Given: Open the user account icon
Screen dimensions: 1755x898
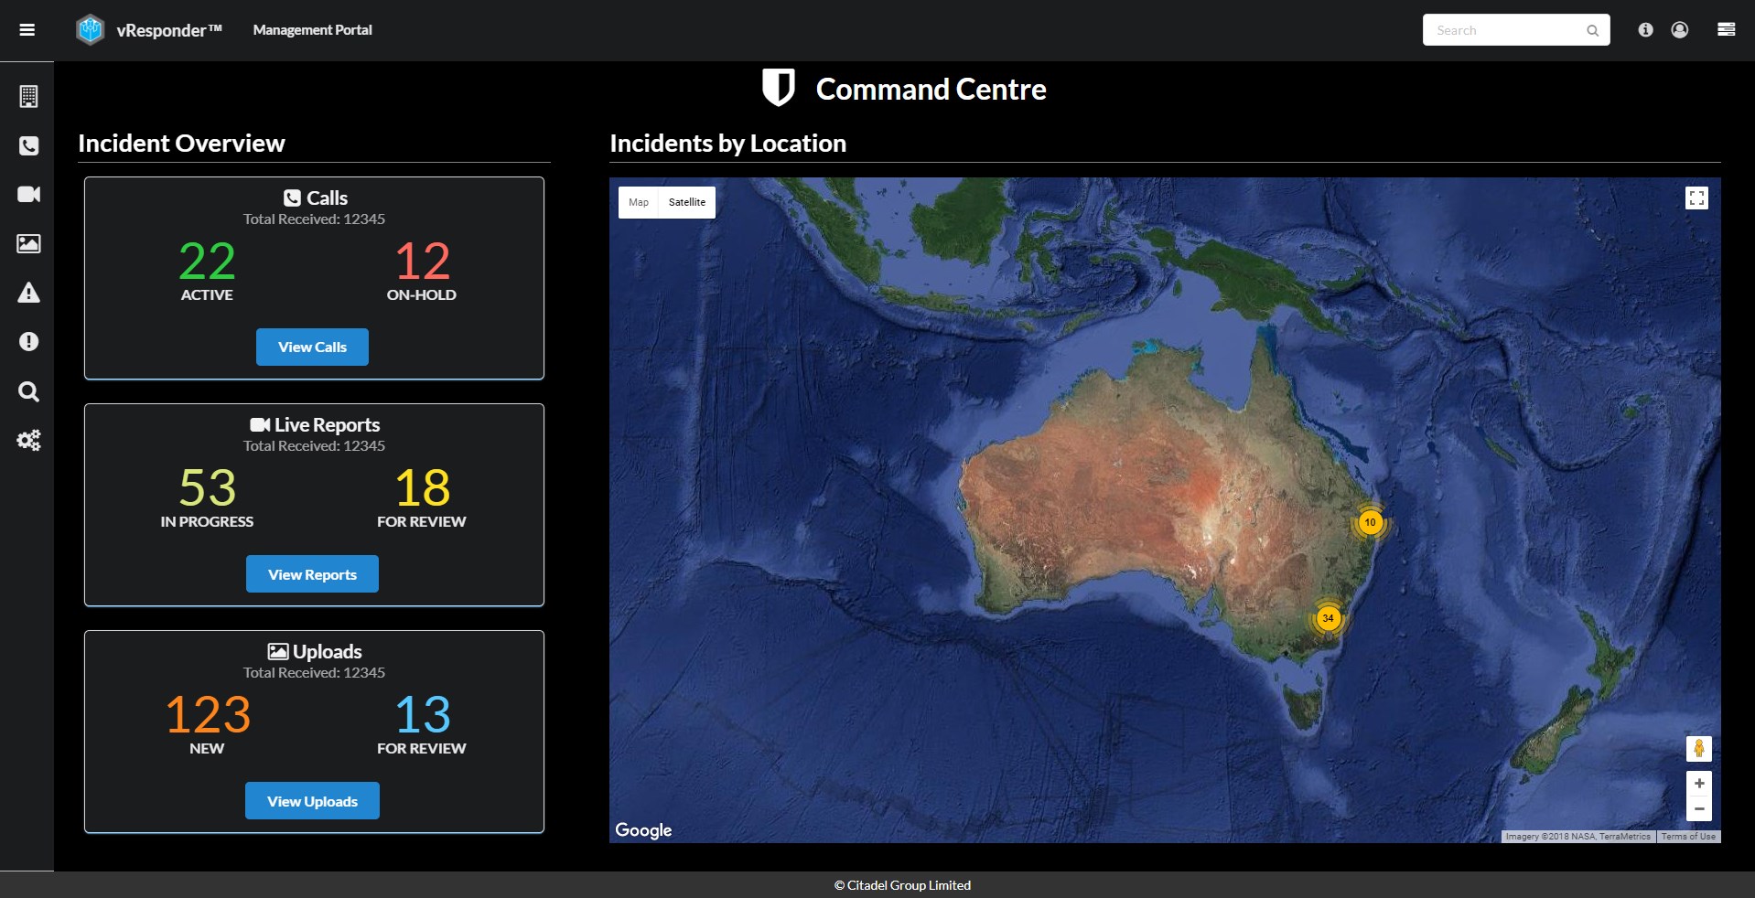Looking at the screenshot, I should point(1680,30).
